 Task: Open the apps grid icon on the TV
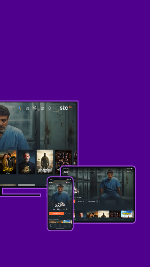click(x=27, y=108)
